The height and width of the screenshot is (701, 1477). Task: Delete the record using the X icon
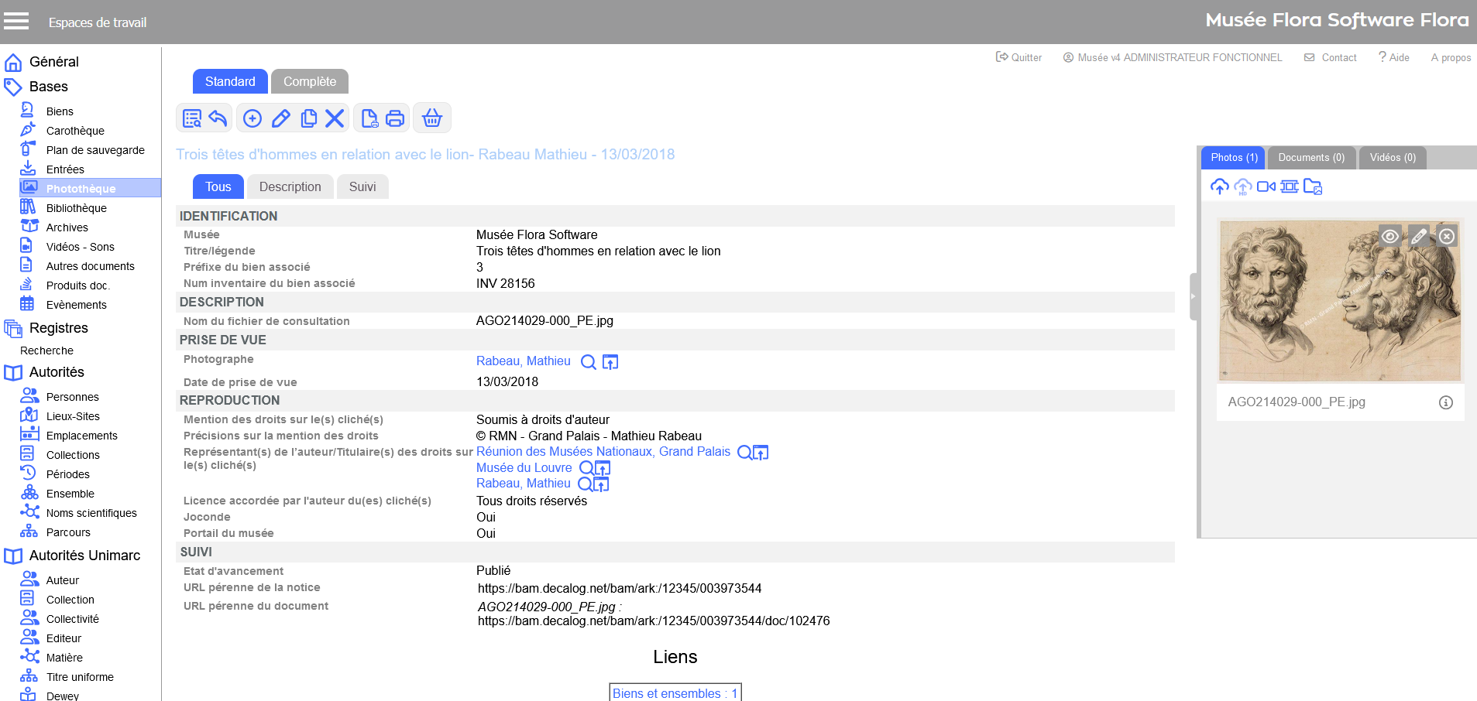click(335, 118)
